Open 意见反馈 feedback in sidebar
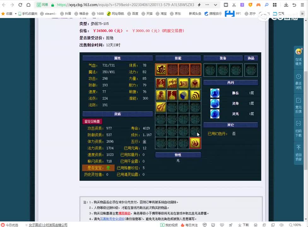This screenshot has height=227, width=308. pyautogui.click(x=299, y=105)
